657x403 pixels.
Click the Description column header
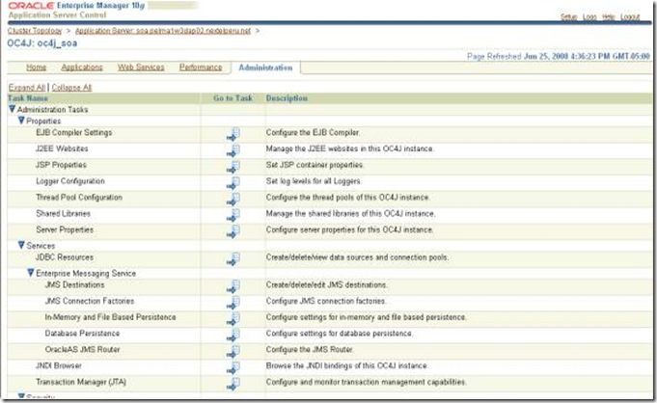click(287, 98)
